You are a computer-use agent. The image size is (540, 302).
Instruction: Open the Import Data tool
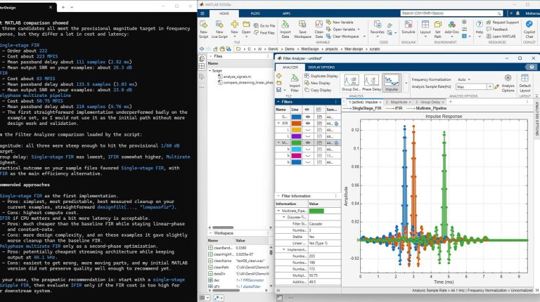point(285,29)
